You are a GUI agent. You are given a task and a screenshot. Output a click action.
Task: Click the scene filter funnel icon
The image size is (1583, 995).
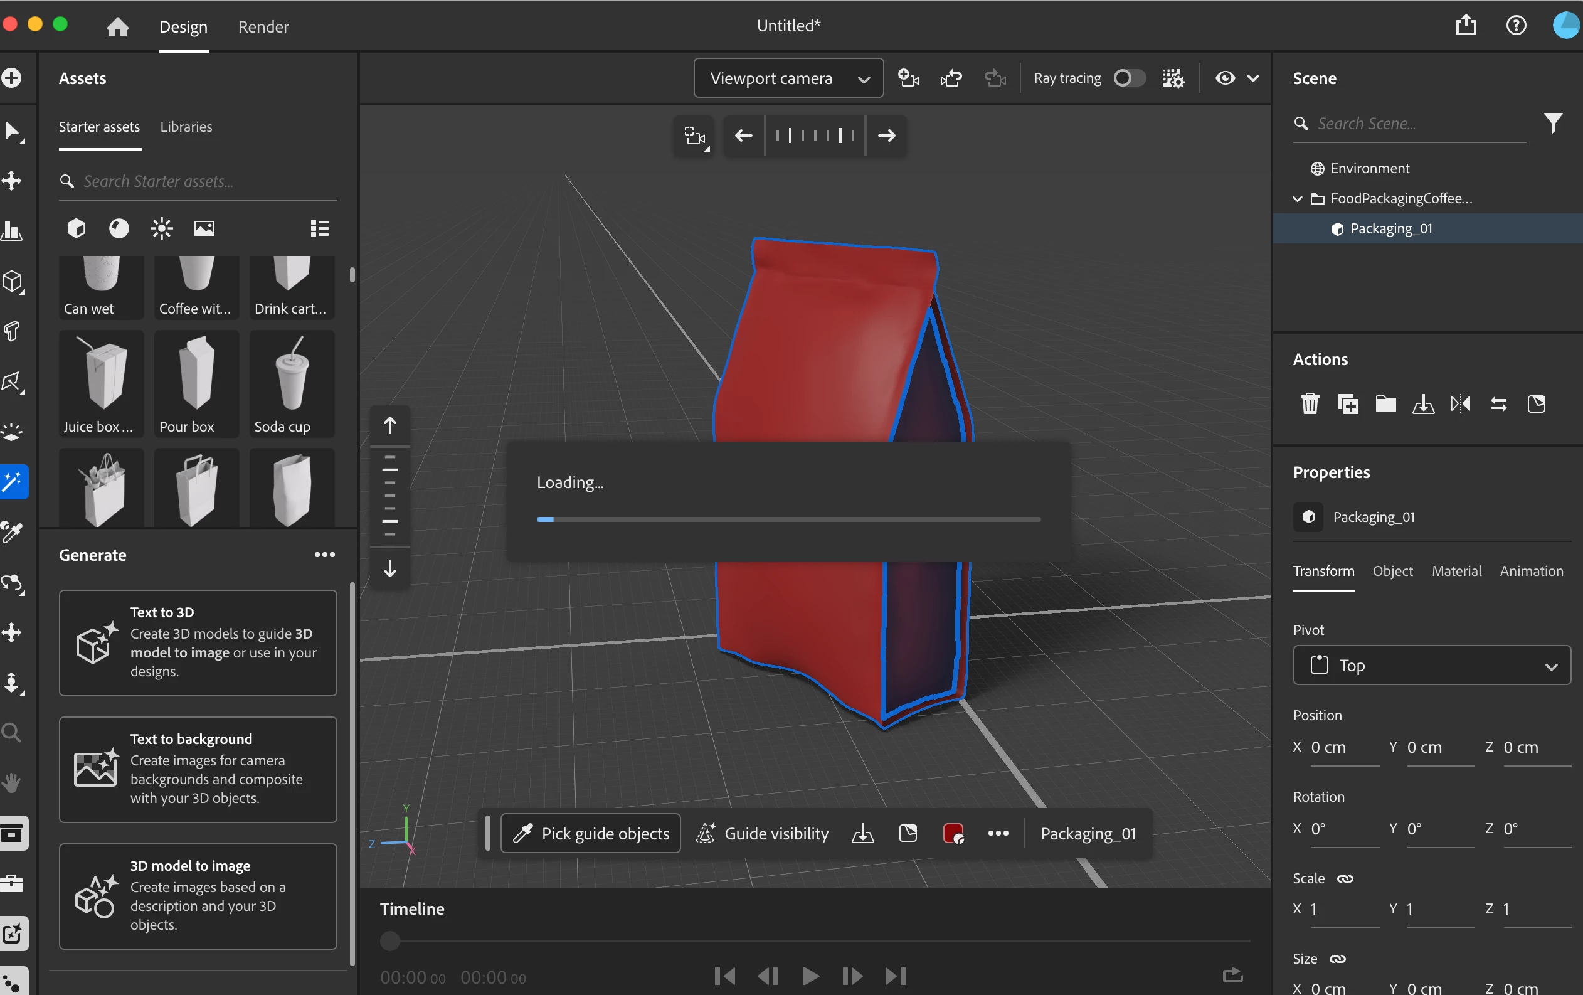point(1552,123)
